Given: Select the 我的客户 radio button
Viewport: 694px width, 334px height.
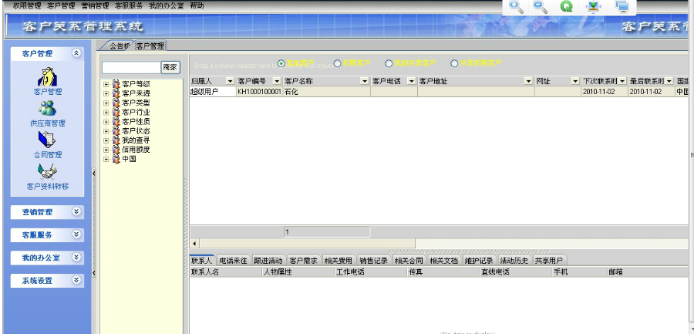Looking at the screenshot, I should tap(281, 63).
